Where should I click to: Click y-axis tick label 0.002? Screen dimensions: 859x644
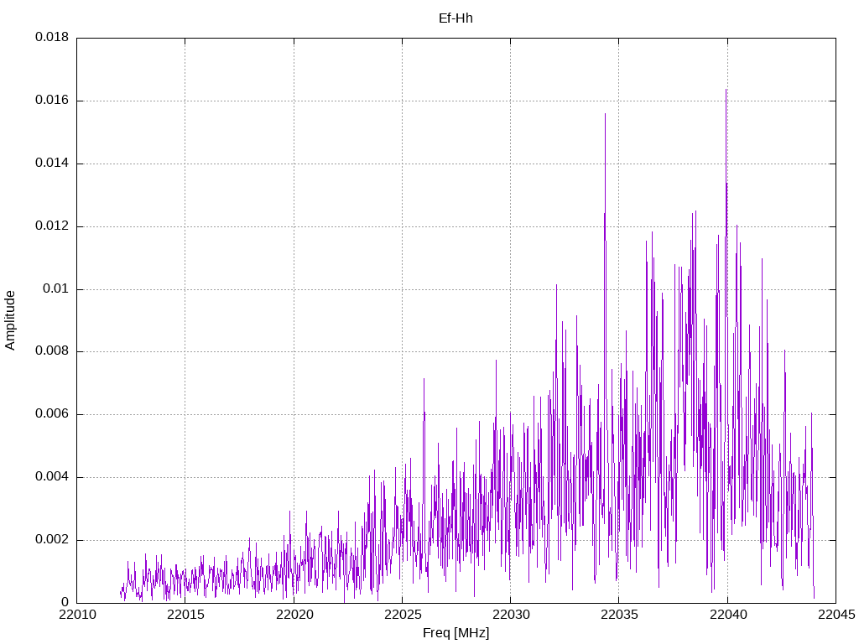pyautogui.click(x=52, y=539)
